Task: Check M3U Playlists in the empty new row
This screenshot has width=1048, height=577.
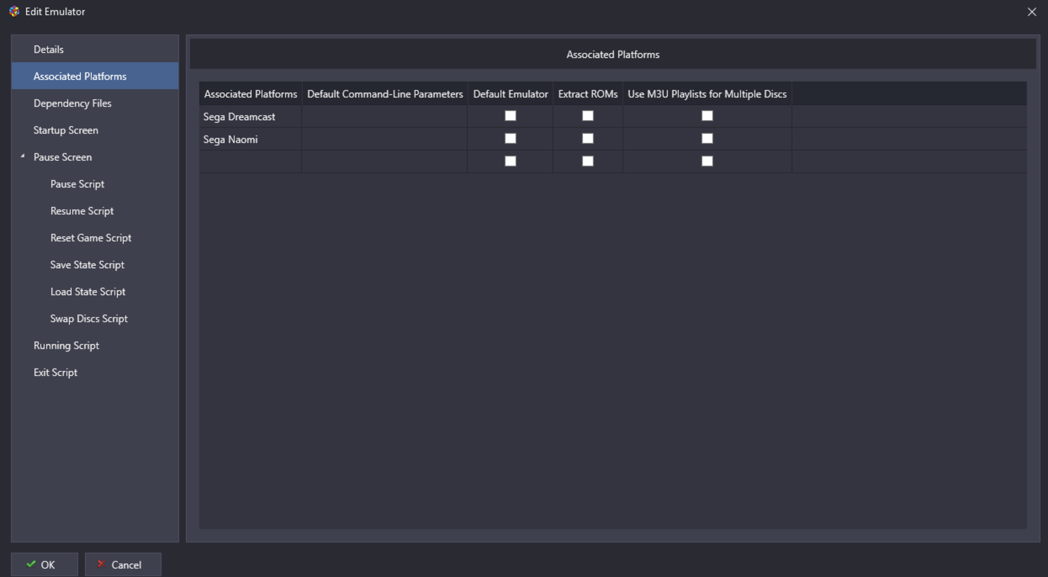Action: click(x=707, y=161)
